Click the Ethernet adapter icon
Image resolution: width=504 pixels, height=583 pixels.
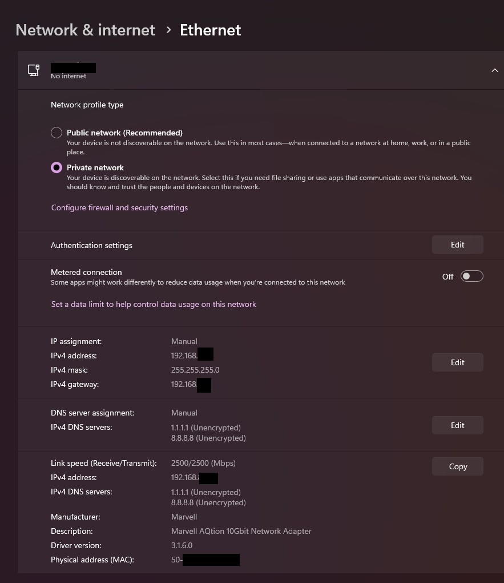click(34, 70)
